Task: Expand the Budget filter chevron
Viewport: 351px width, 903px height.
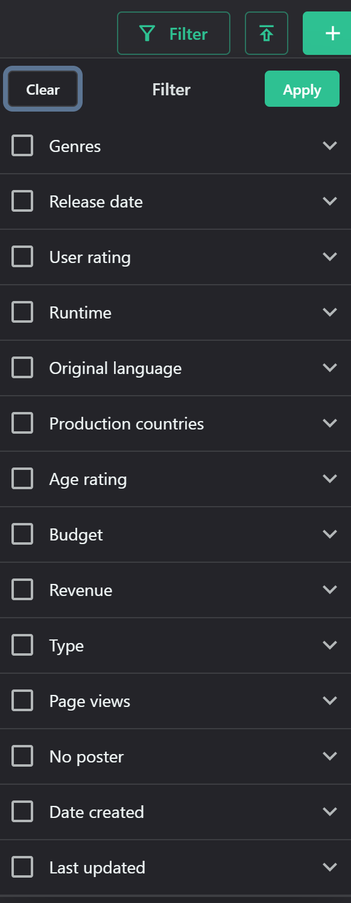Action: coord(329,534)
